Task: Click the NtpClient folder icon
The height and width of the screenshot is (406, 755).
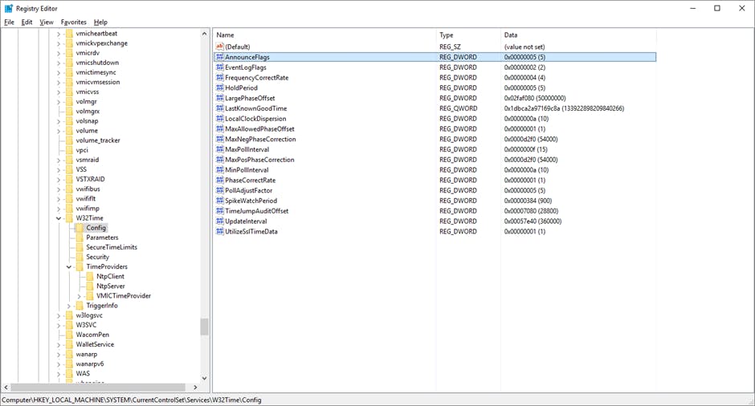Action: [90, 276]
